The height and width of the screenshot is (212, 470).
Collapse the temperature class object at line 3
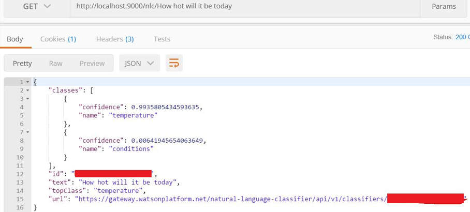tap(27, 99)
